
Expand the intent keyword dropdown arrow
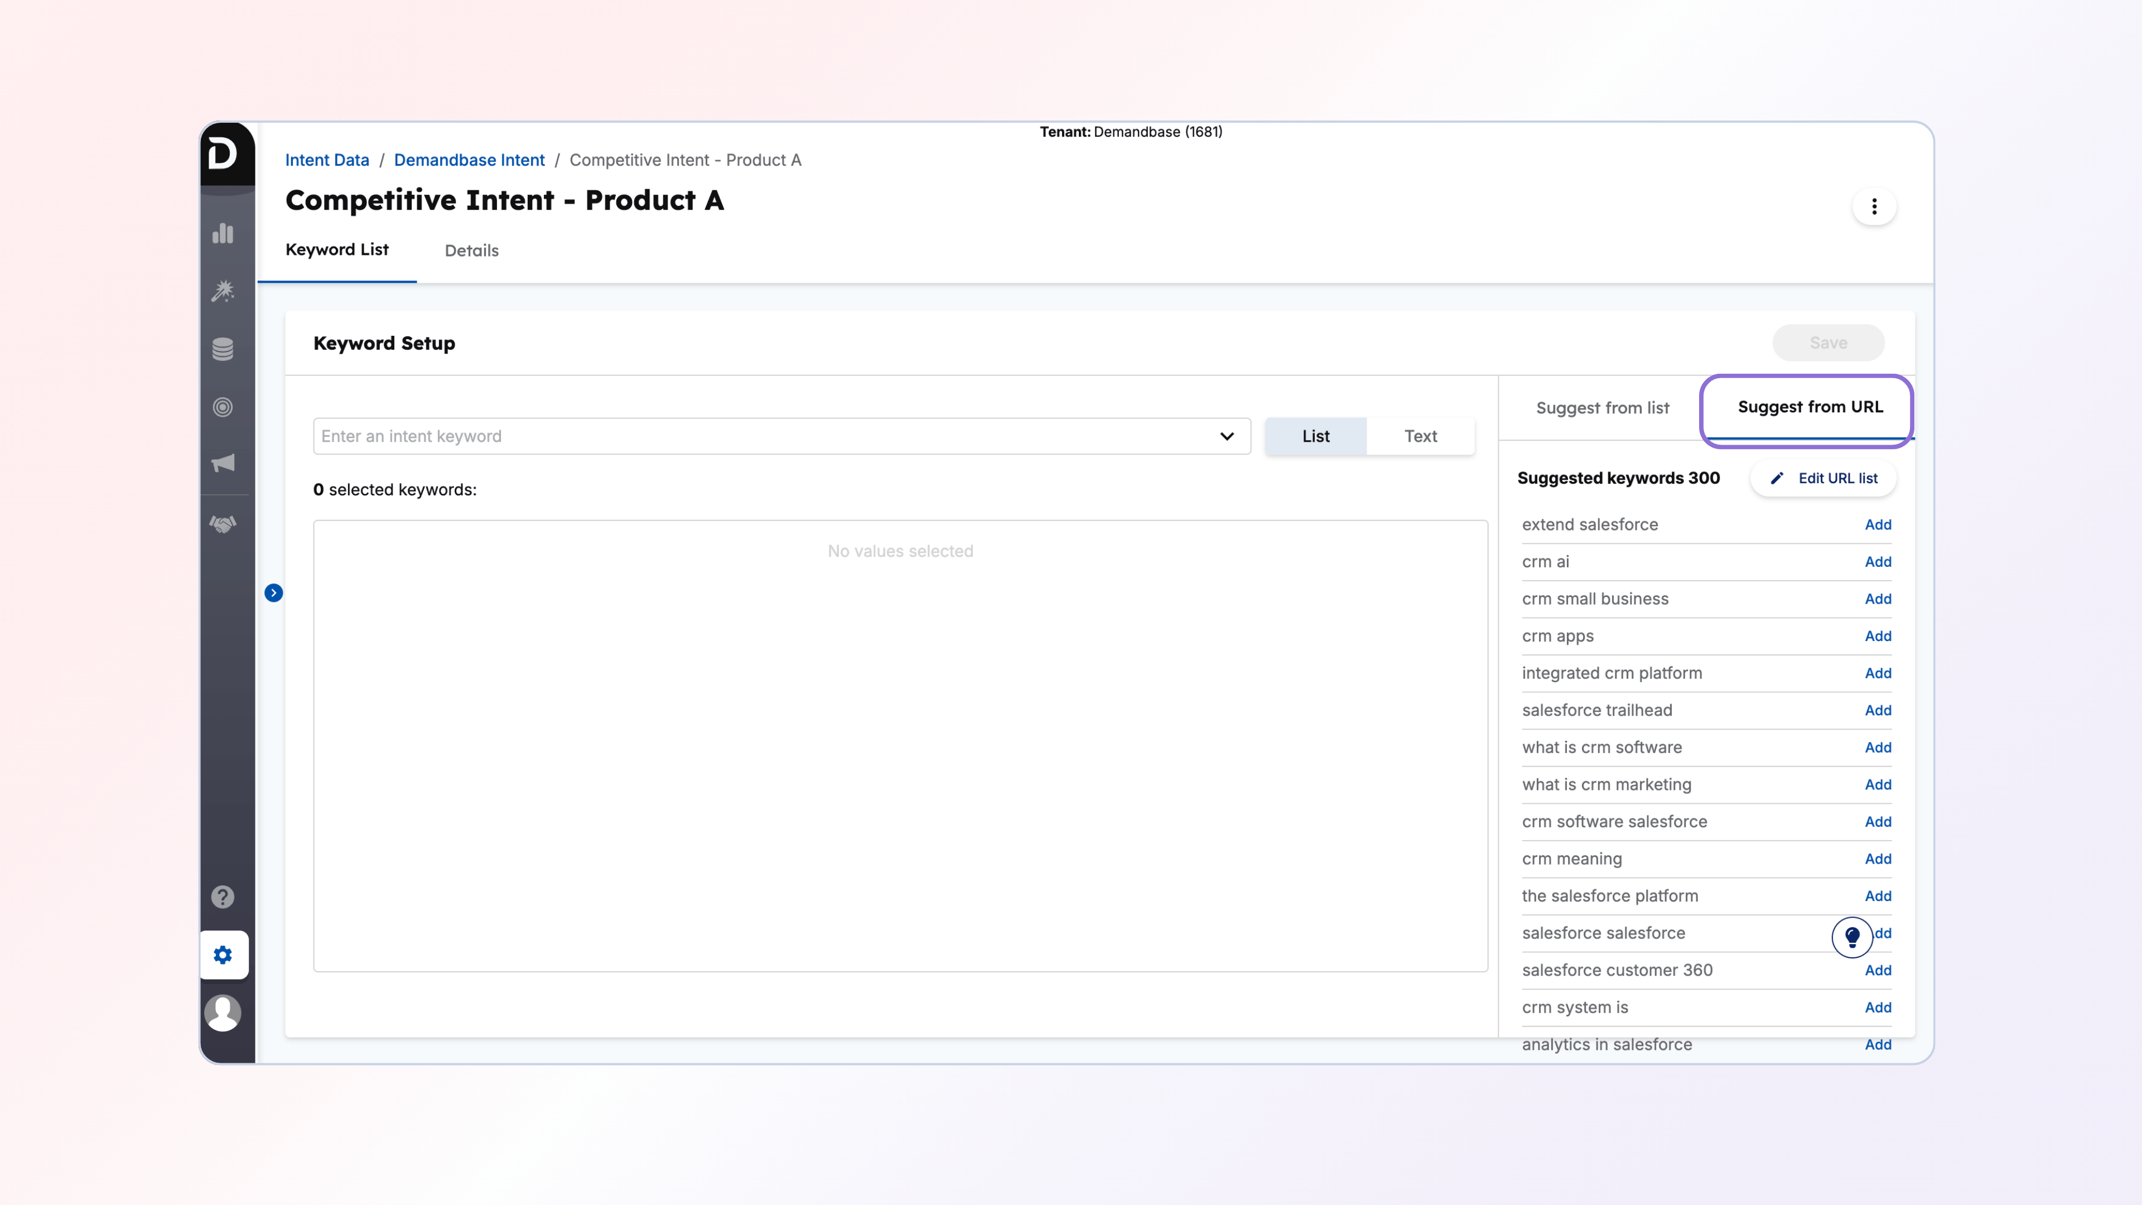(x=1227, y=436)
